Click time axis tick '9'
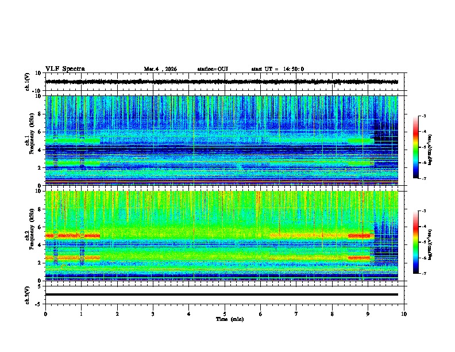 click(x=368, y=314)
